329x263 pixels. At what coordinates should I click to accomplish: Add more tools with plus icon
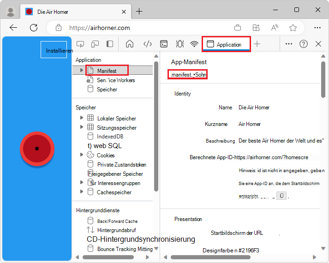pos(257,44)
